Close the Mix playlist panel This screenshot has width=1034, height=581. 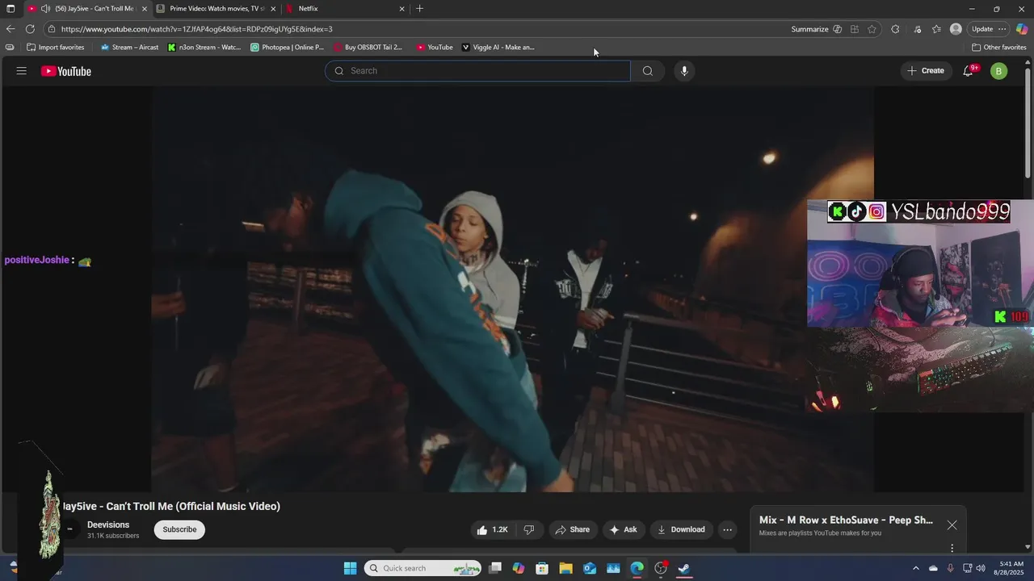pos(952,525)
